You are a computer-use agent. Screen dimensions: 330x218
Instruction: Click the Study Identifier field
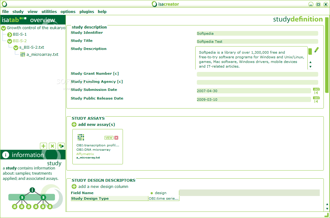257,33
